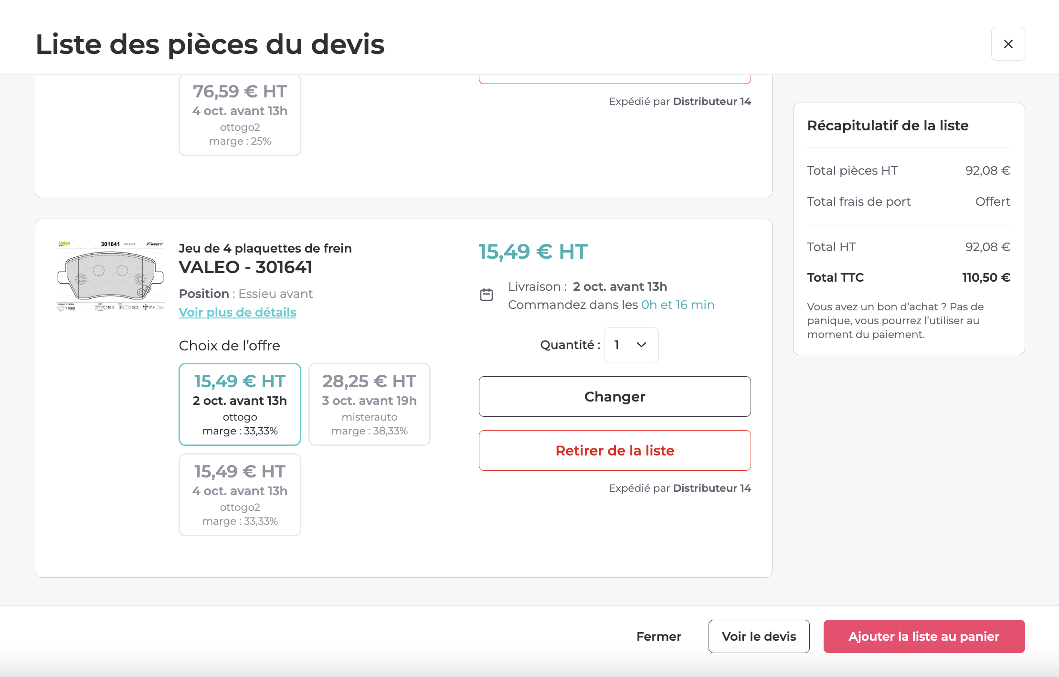Click the quantity dropdown chevron arrow

click(641, 345)
